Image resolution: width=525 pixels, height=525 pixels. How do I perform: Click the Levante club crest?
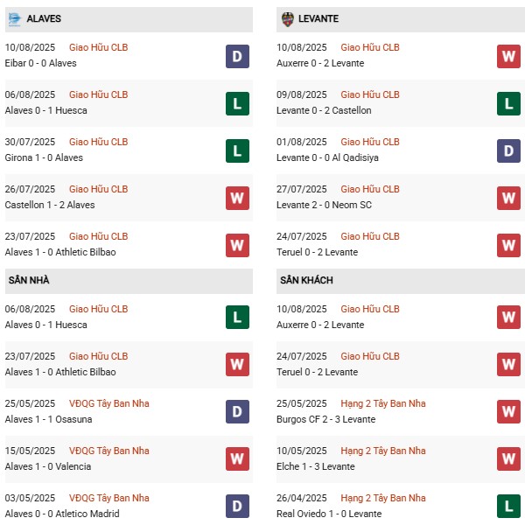[289, 18]
